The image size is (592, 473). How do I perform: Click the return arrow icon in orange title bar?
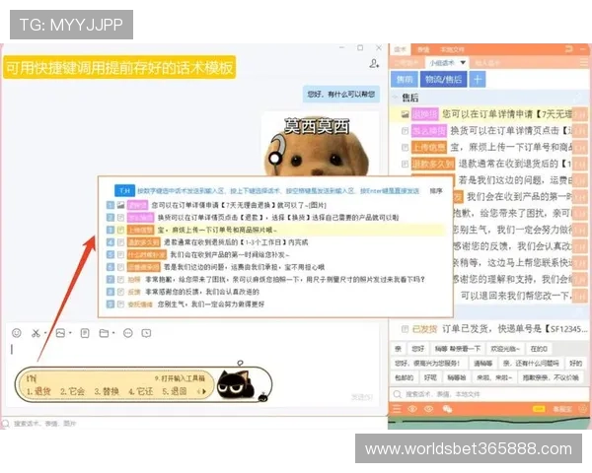[569, 49]
